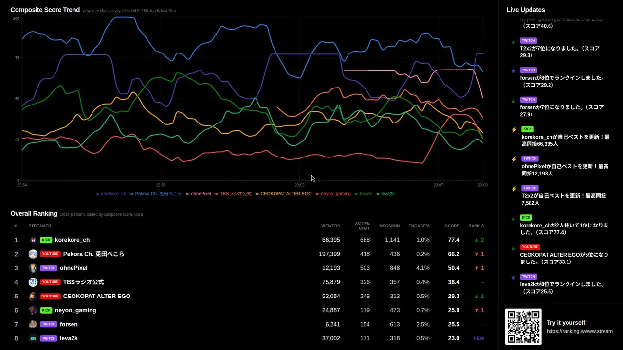The width and height of the screenshot is (623, 350).
Task: Click TWITCH badge beside leva2k in ranking
Action: click(x=49, y=338)
